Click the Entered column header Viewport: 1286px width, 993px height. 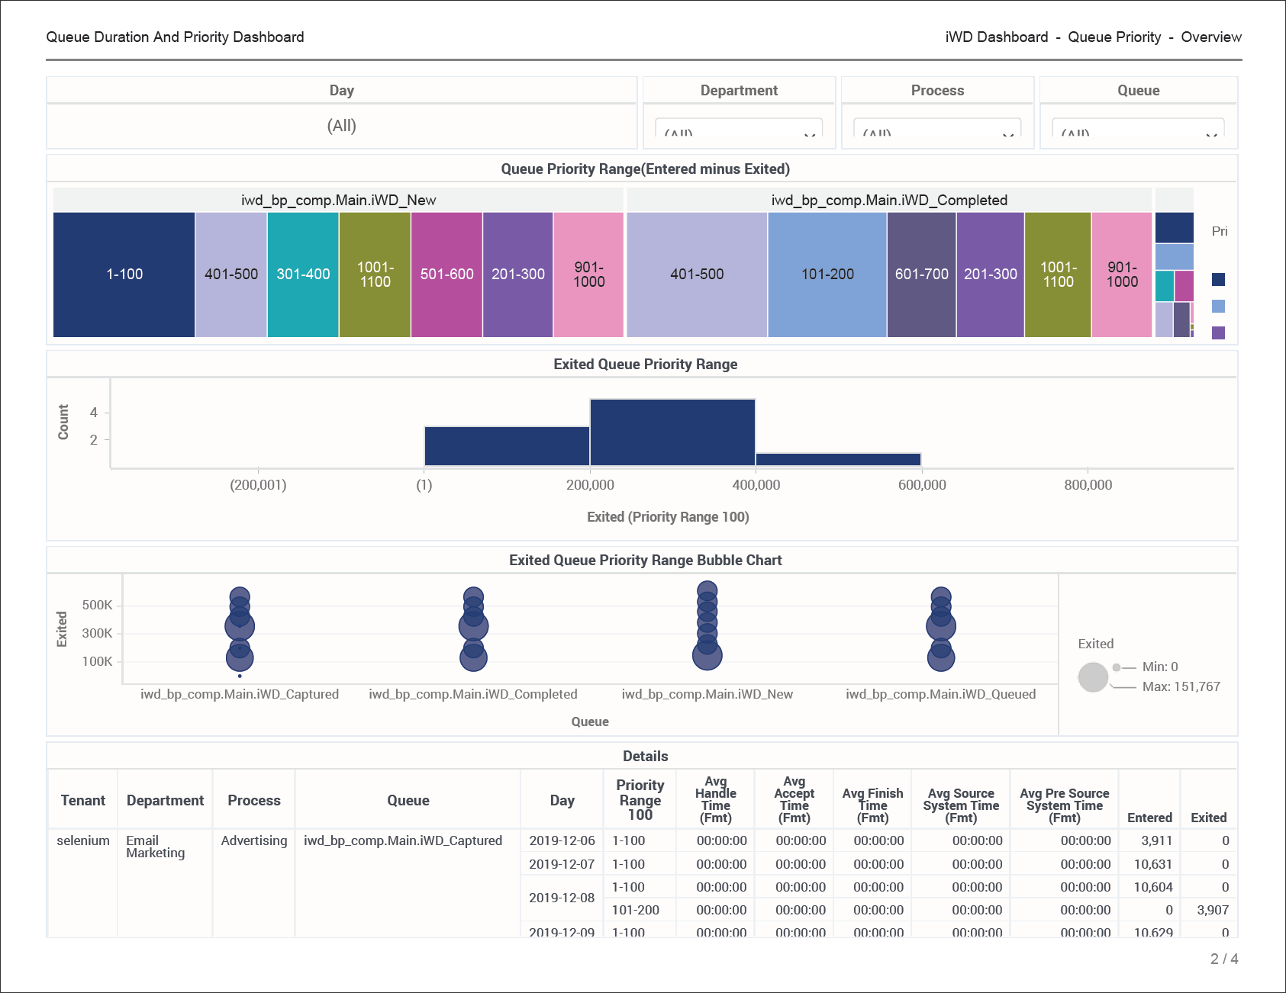[1149, 817]
